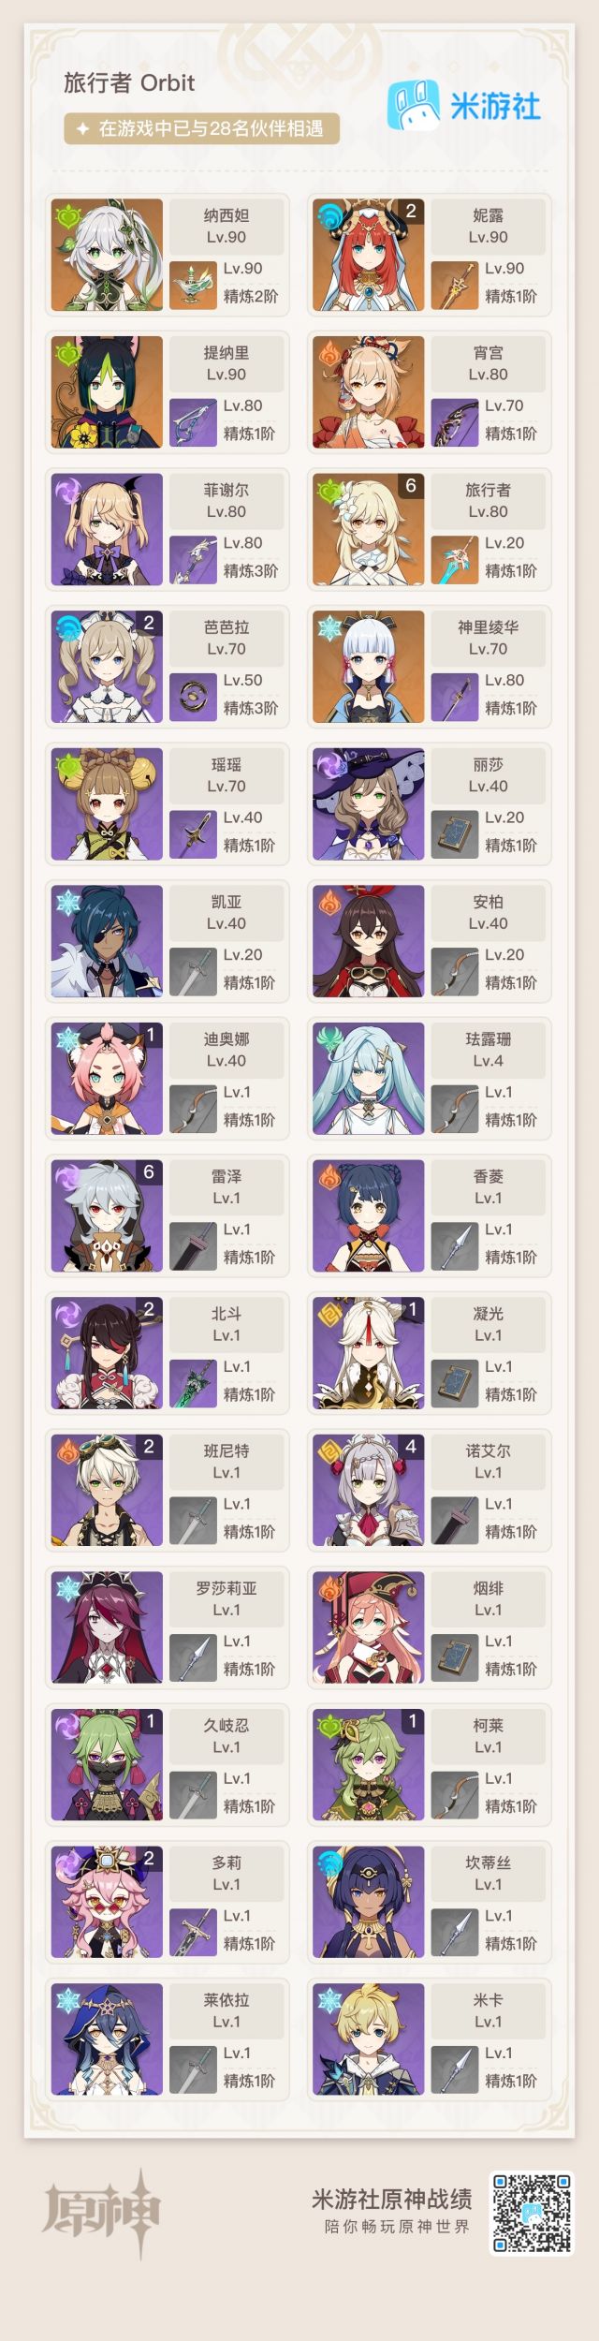Open 菲谢尔's character portrait
This screenshot has height=2341, width=599.
coord(107,529)
